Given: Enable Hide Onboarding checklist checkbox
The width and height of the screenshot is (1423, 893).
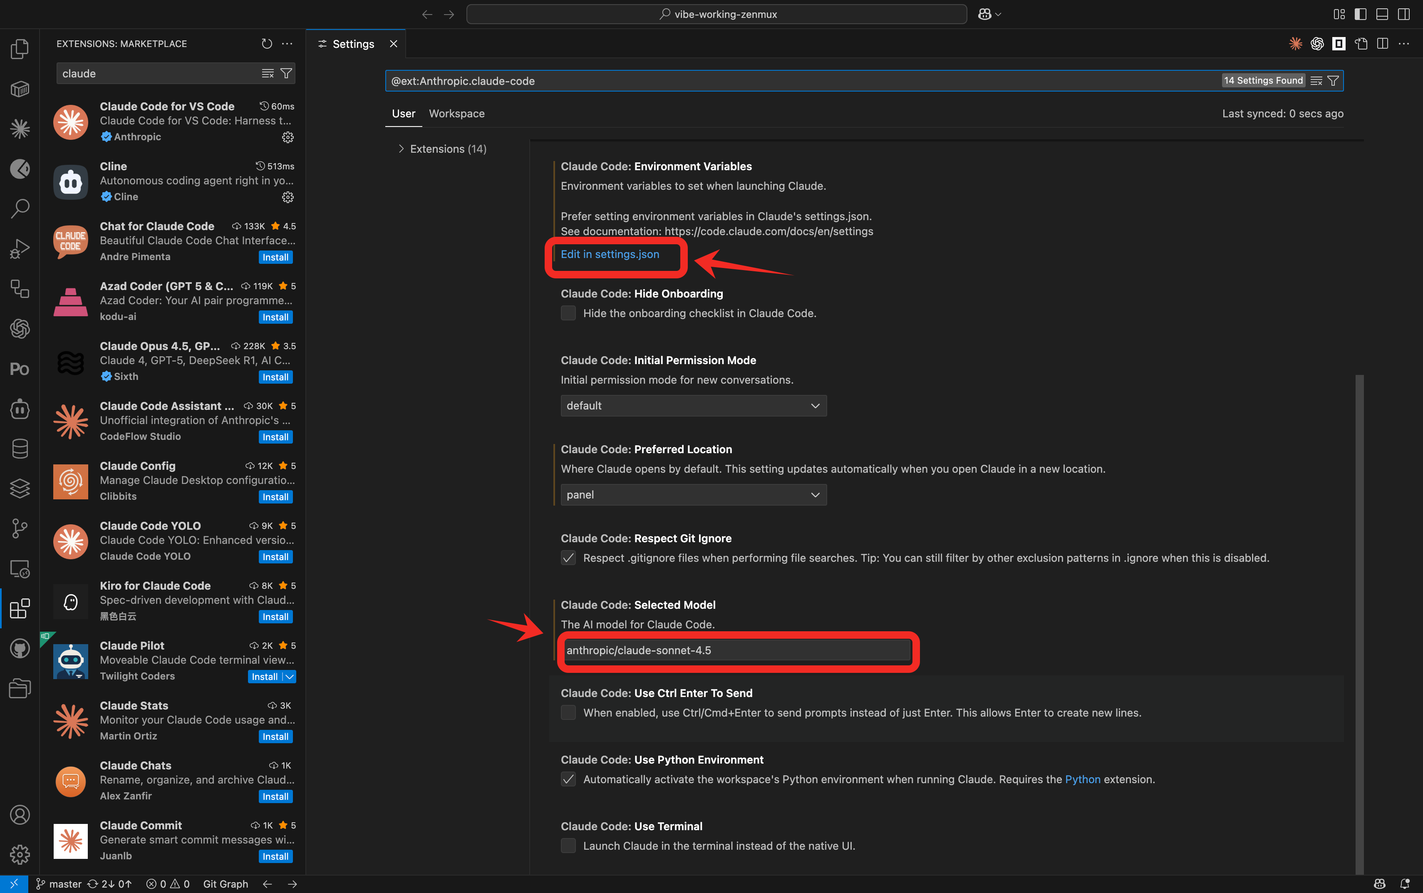Looking at the screenshot, I should (x=568, y=313).
